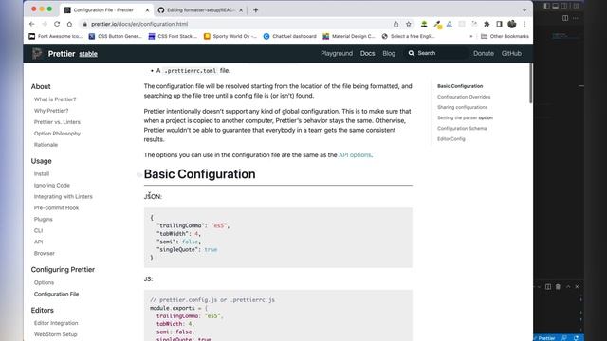Open the Material Design bookmark
The width and height of the screenshot is (607, 341).
coord(349,36)
